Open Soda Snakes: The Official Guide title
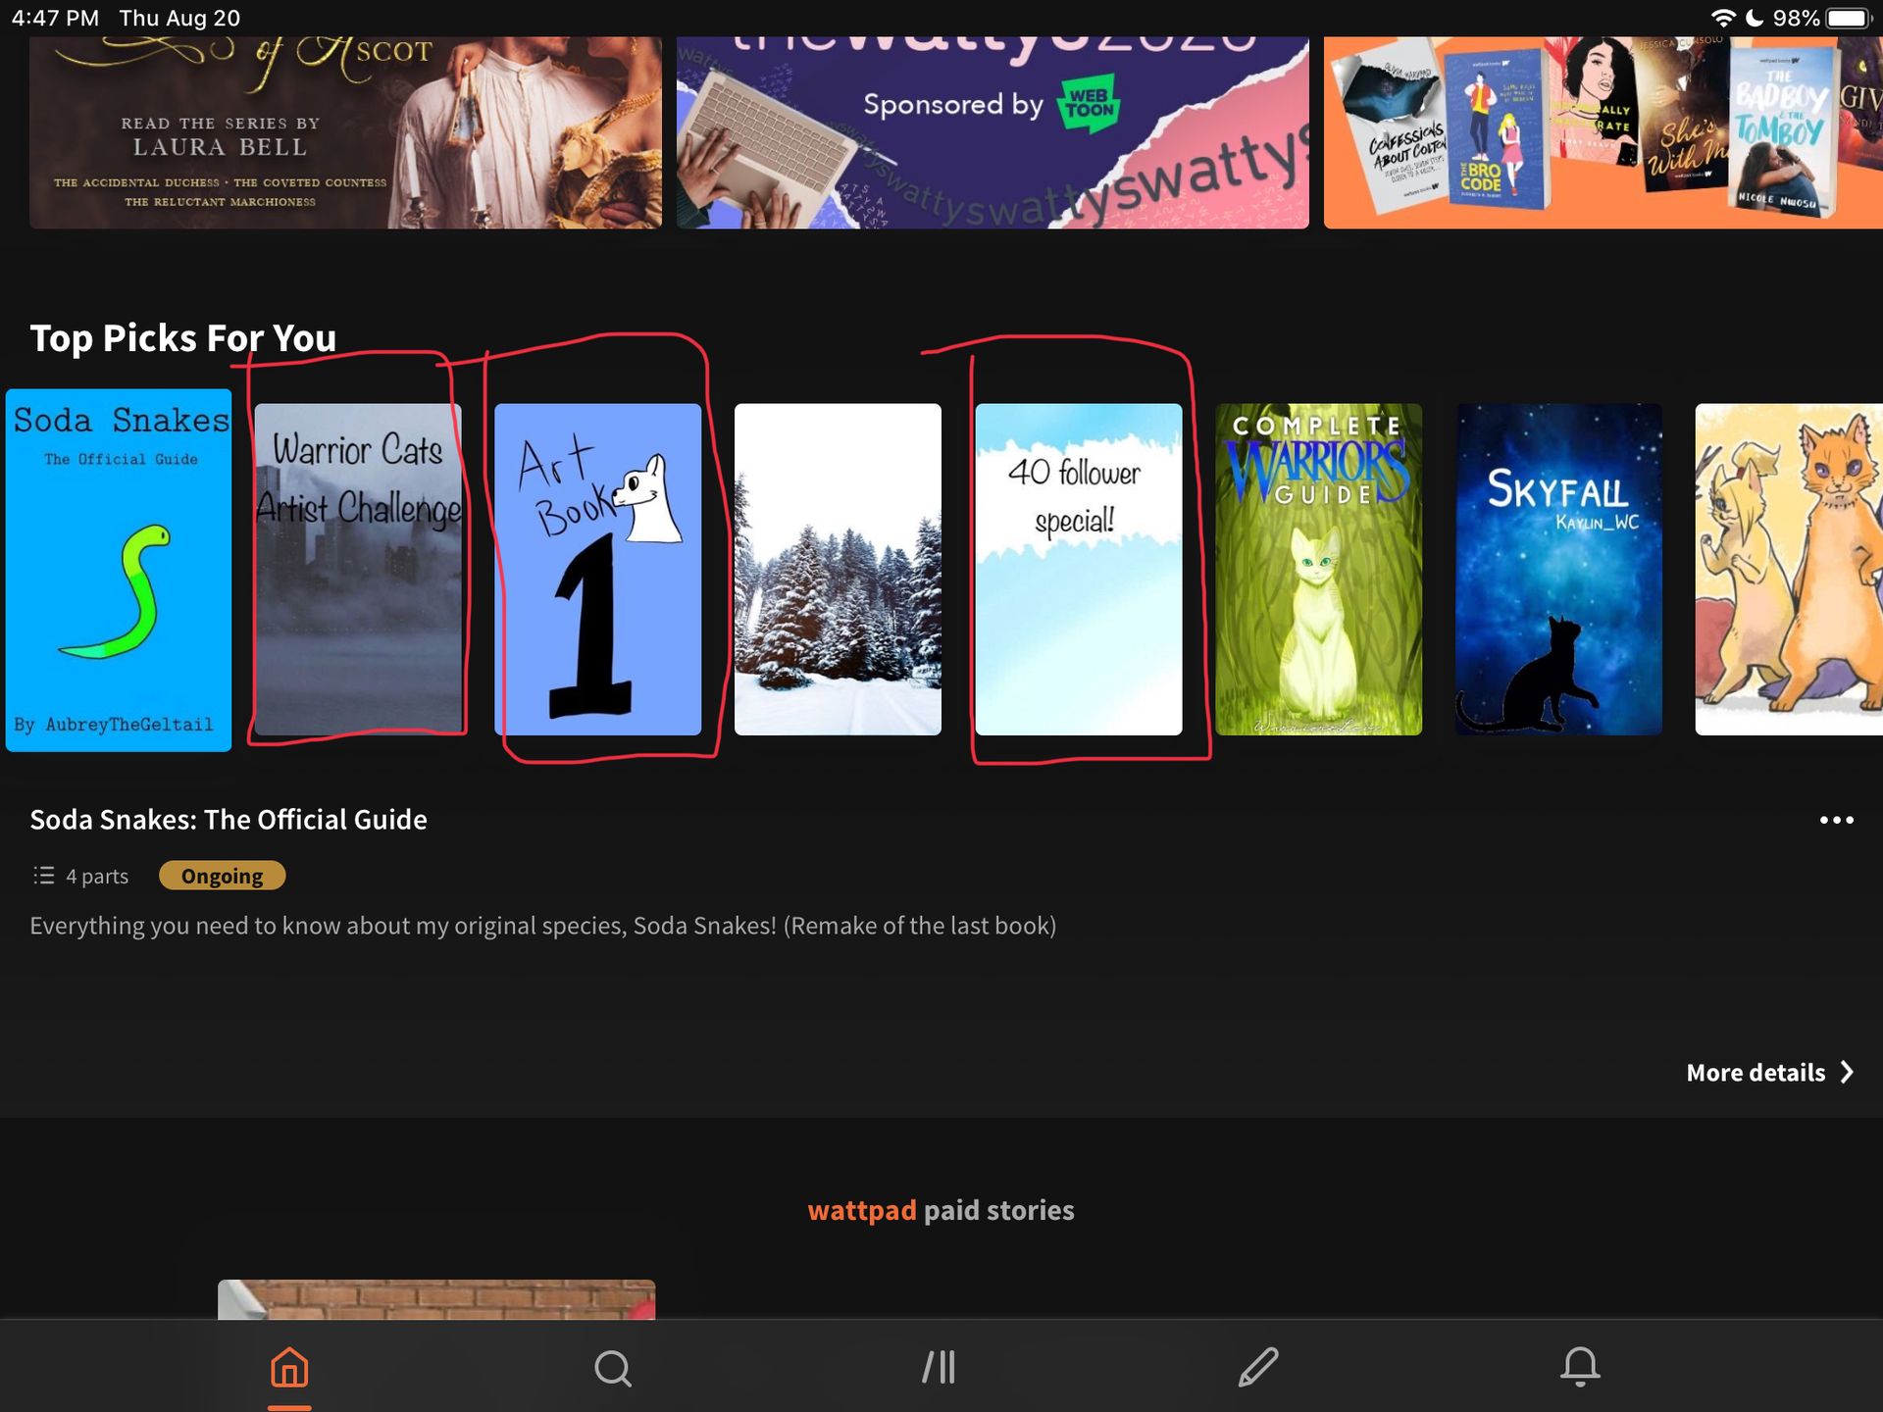1883x1412 pixels. click(x=229, y=820)
